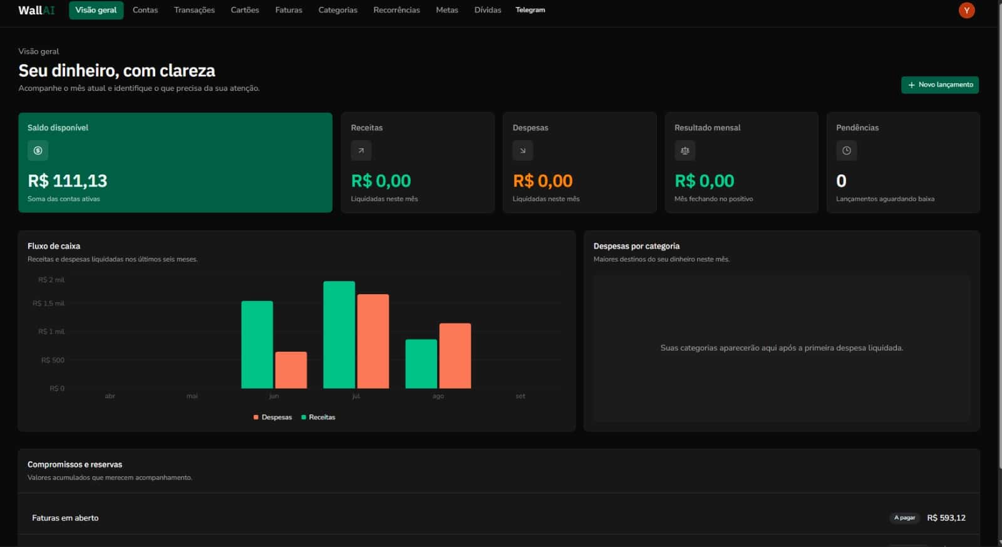Screen dimensions: 1002x547
Task: Open the Cartões tab
Action: 245,10
